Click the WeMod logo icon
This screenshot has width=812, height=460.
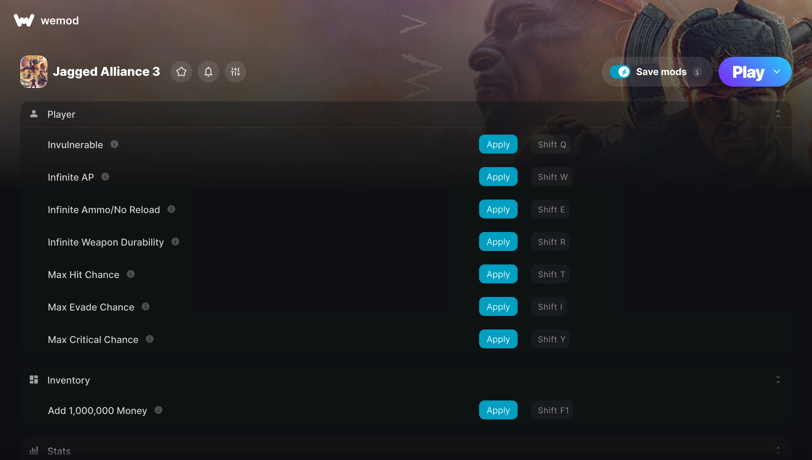click(x=24, y=20)
